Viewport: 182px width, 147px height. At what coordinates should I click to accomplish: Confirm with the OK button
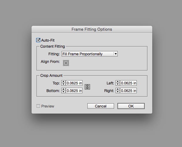pos(131,106)
